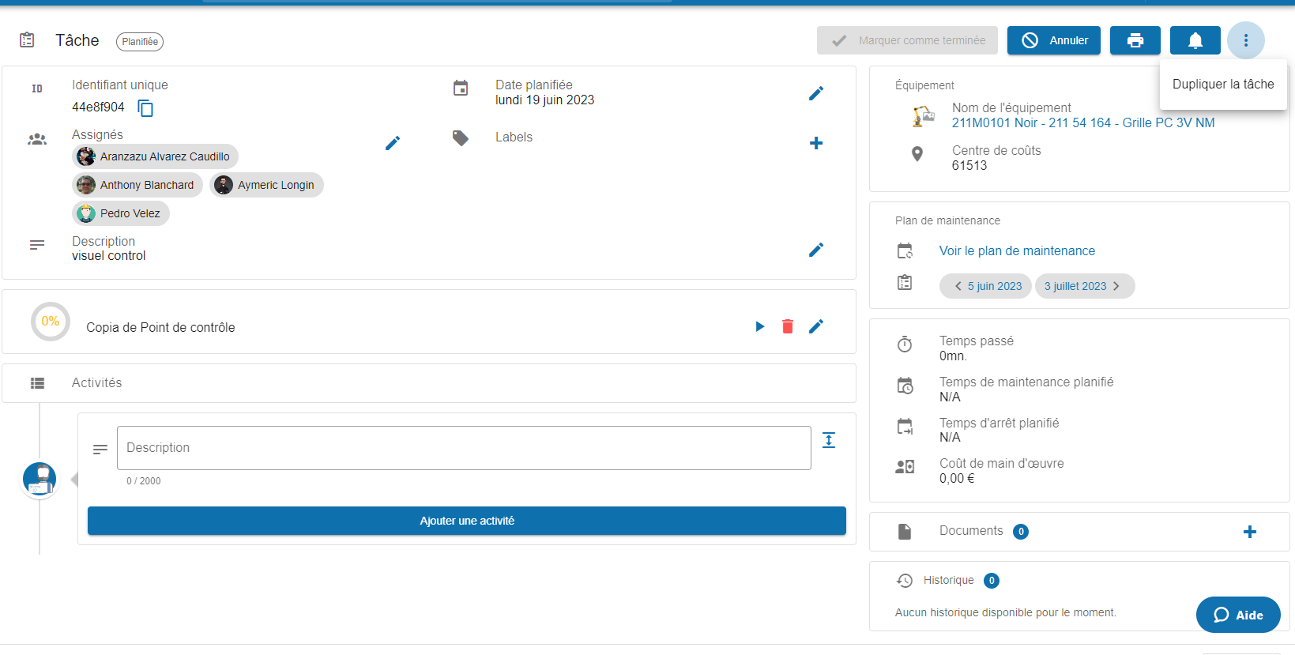The image size is (1295, 655).
Task: Select Dupliquer la tâche menu item
Action: [1222, 85]
